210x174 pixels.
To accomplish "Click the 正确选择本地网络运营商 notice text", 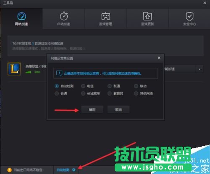I will click(103, 73).
